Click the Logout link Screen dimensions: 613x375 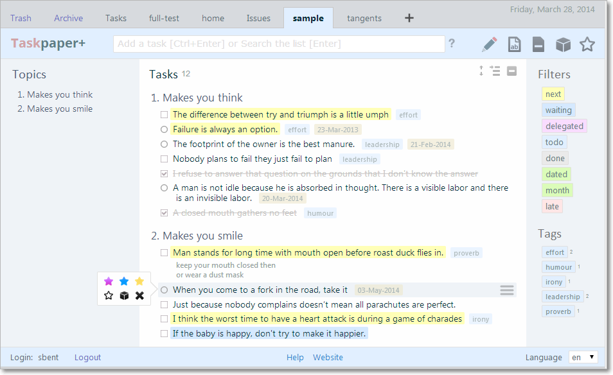87,357
